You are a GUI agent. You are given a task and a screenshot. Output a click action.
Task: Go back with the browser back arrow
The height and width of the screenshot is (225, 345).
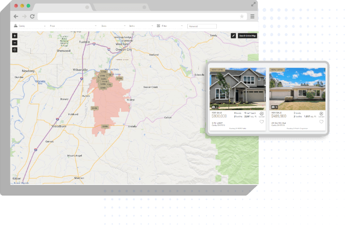tap(16, 16)
